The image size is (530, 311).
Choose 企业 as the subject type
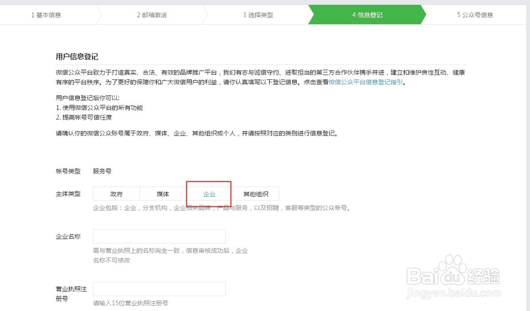[209, 194]
